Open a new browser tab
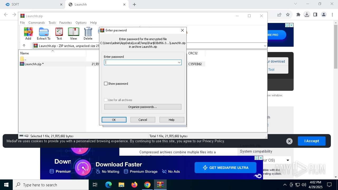338x190 pixels. pos(134,4)
